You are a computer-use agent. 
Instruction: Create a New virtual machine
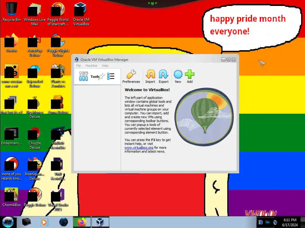[178, 76]
